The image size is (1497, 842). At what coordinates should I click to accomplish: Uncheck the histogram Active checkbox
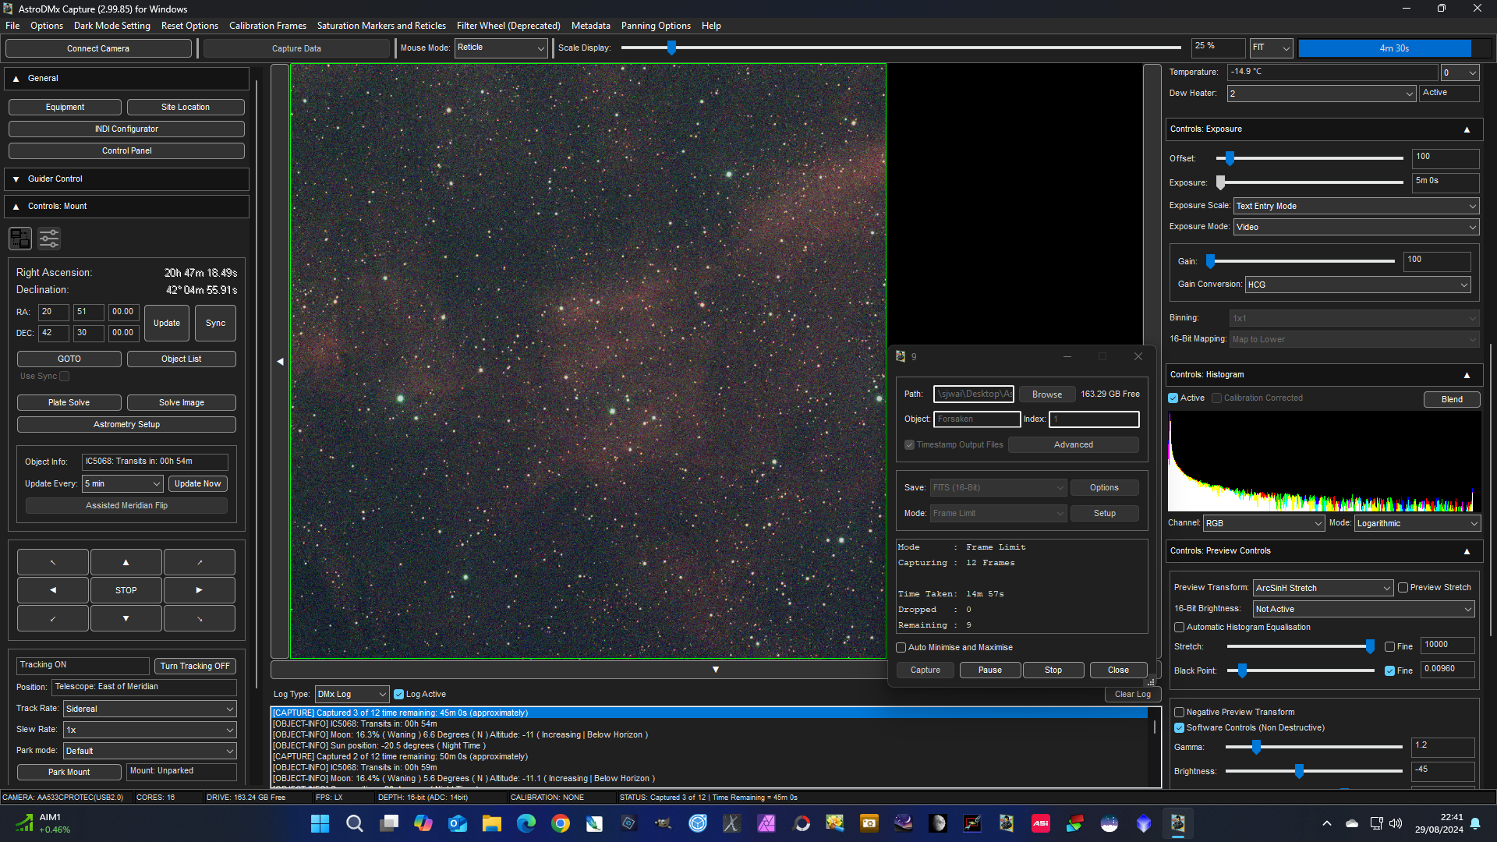(1173, 398)
